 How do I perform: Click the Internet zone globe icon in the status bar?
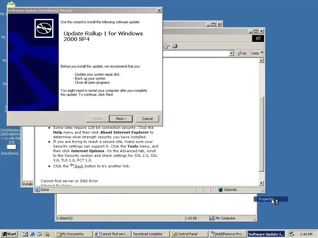tap(221, 190)
